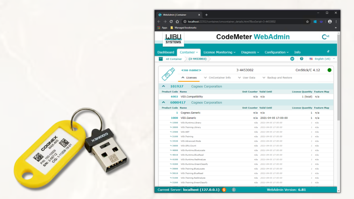Open the Info menu item
354x199 pixels.
click(297, 52)
